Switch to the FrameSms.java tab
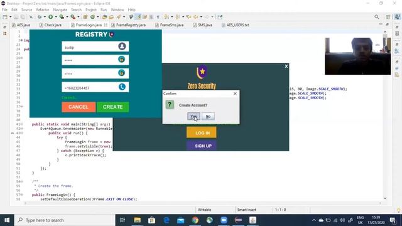Screen dimensions: 402x226 169,25
